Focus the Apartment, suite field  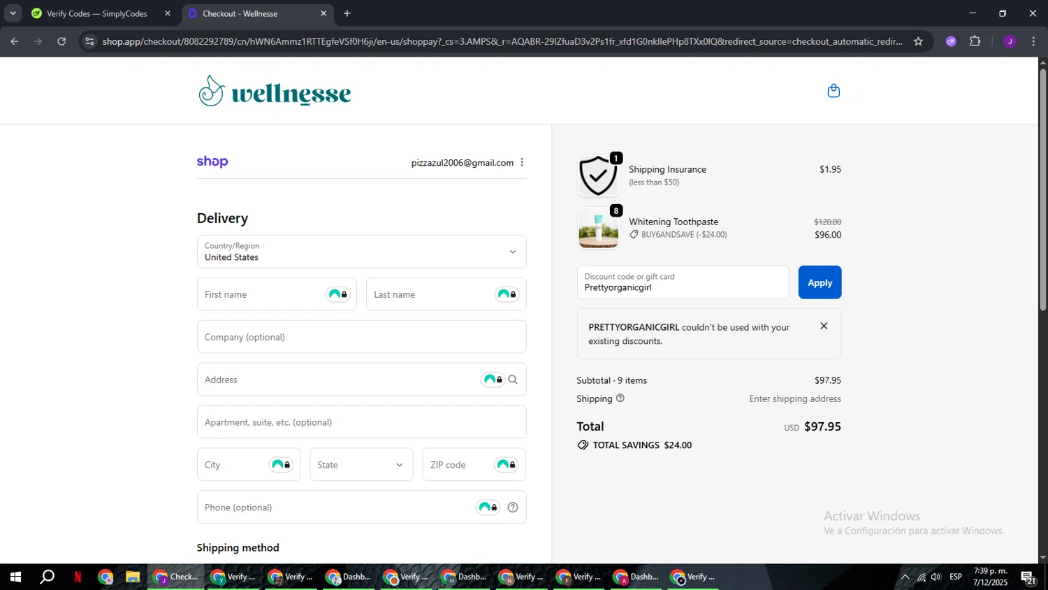pyautogui.click(x=361, y=422)
